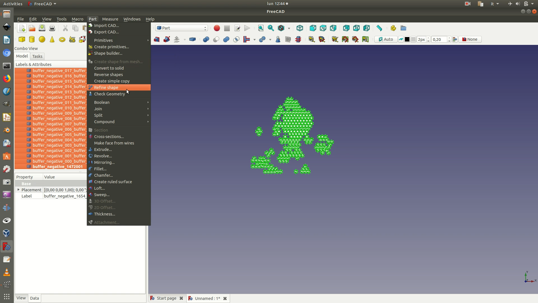Select Convert to solid menu entry

(x=119, y=68)
